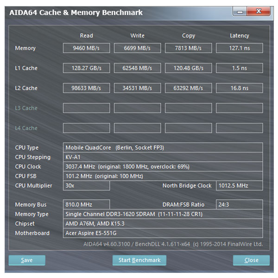Screen dimensions: 278x278
Task: Minimize the AIDA64 benchmark window
Action: (240, 12)
